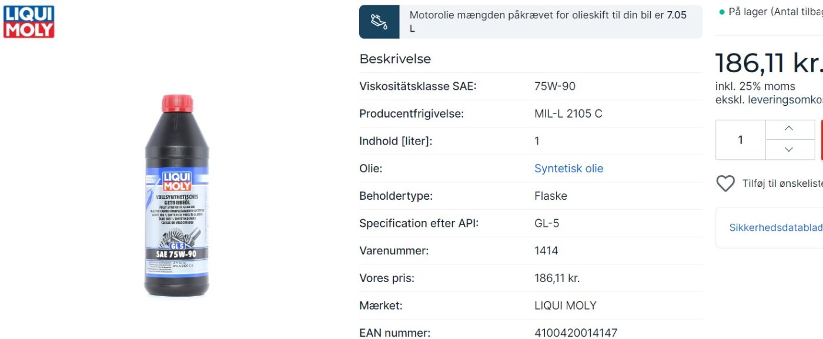Select the Varenummer value 1414

(546, 251)
